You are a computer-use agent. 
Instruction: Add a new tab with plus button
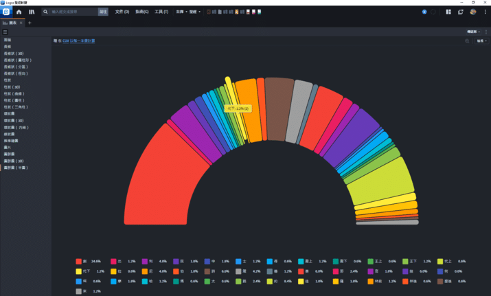30,23
